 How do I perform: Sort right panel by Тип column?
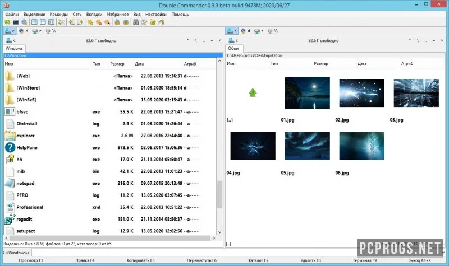tap(274, 63)
